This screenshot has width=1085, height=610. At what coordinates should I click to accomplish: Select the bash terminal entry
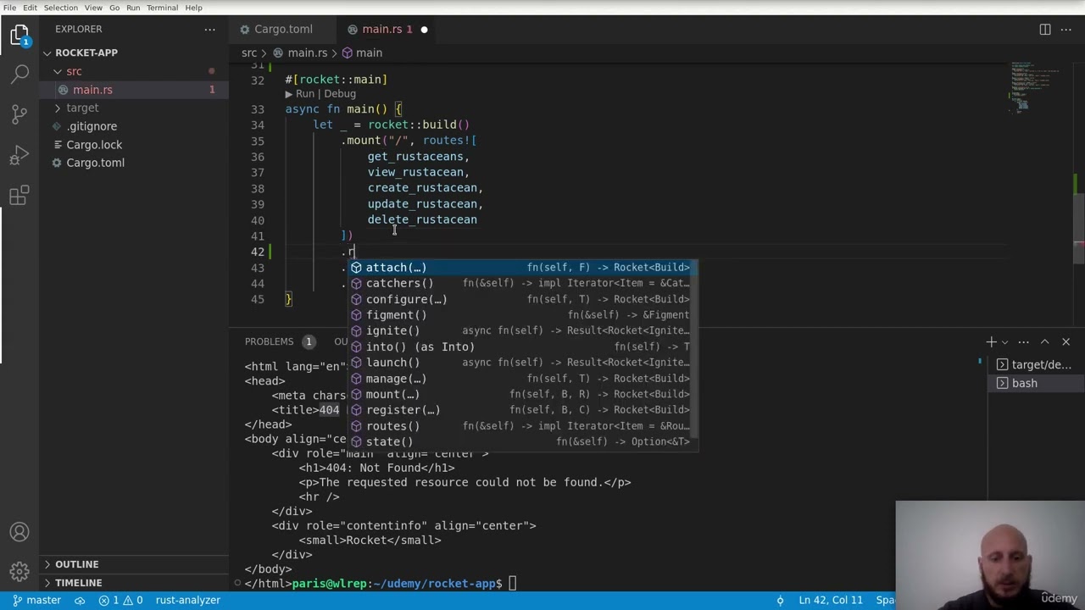point(1033,383)
